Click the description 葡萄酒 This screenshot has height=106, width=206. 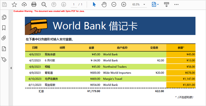pos(49,73)
